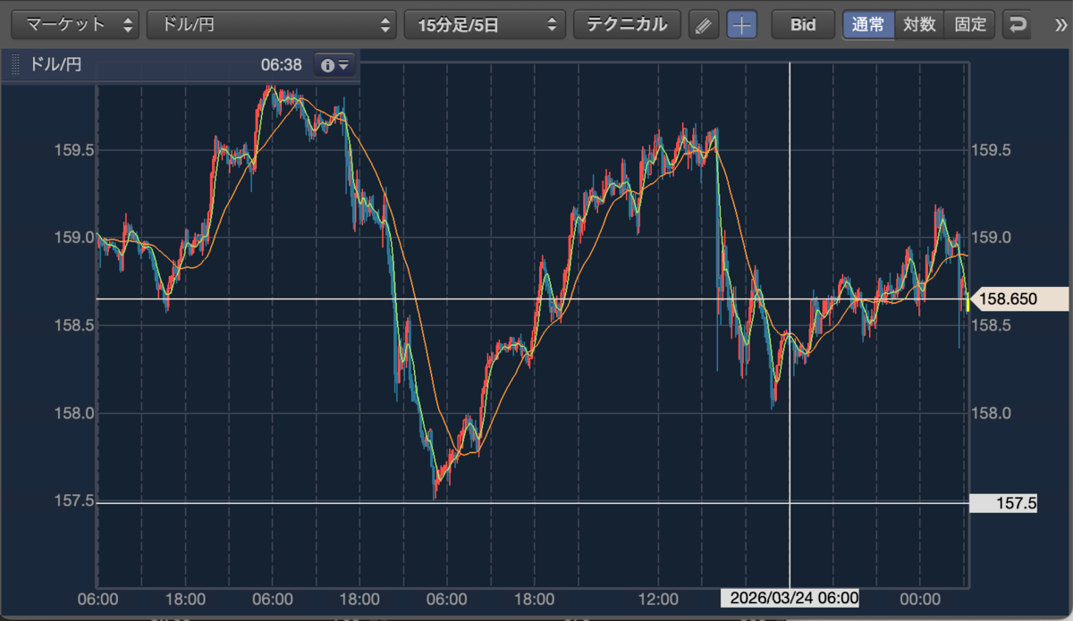Click the Bid button
This screenshot has width=1073, height=621.
[803, 24]
